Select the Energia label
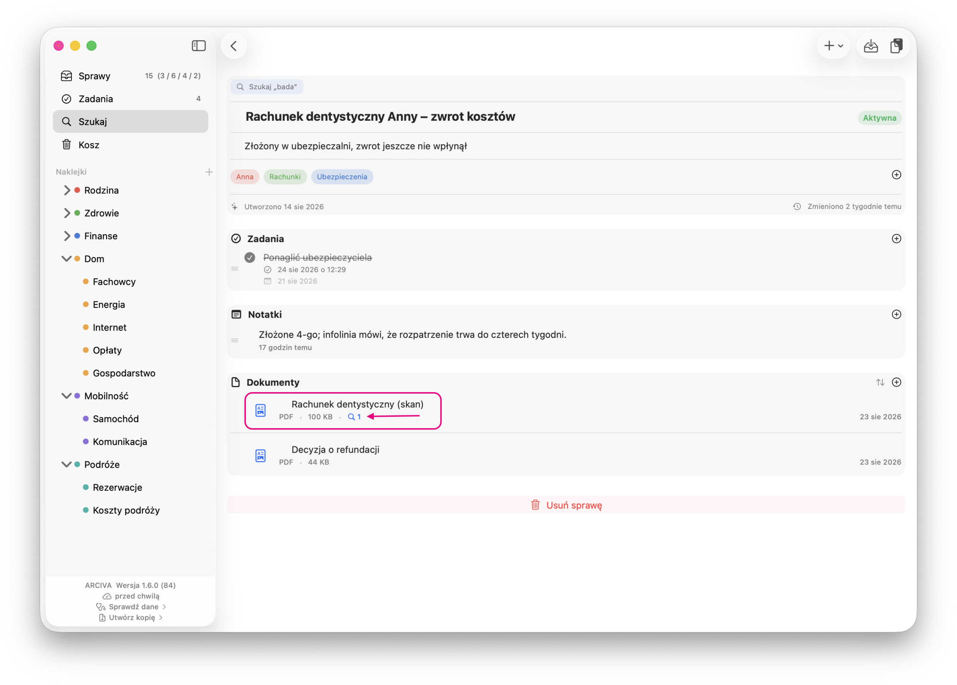The height and width of the screenshot is (685, 957). (x=109, y=304)
